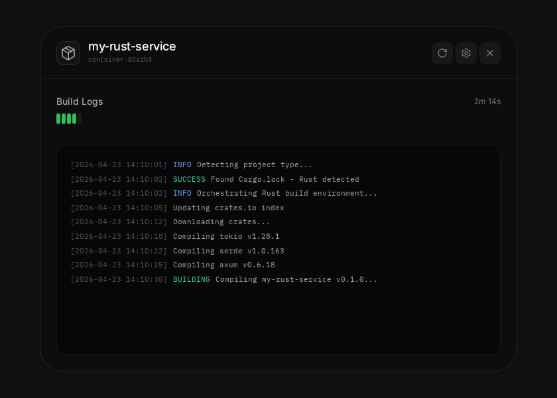Click the 2m 14s build duration label

(x=487, y=101)
